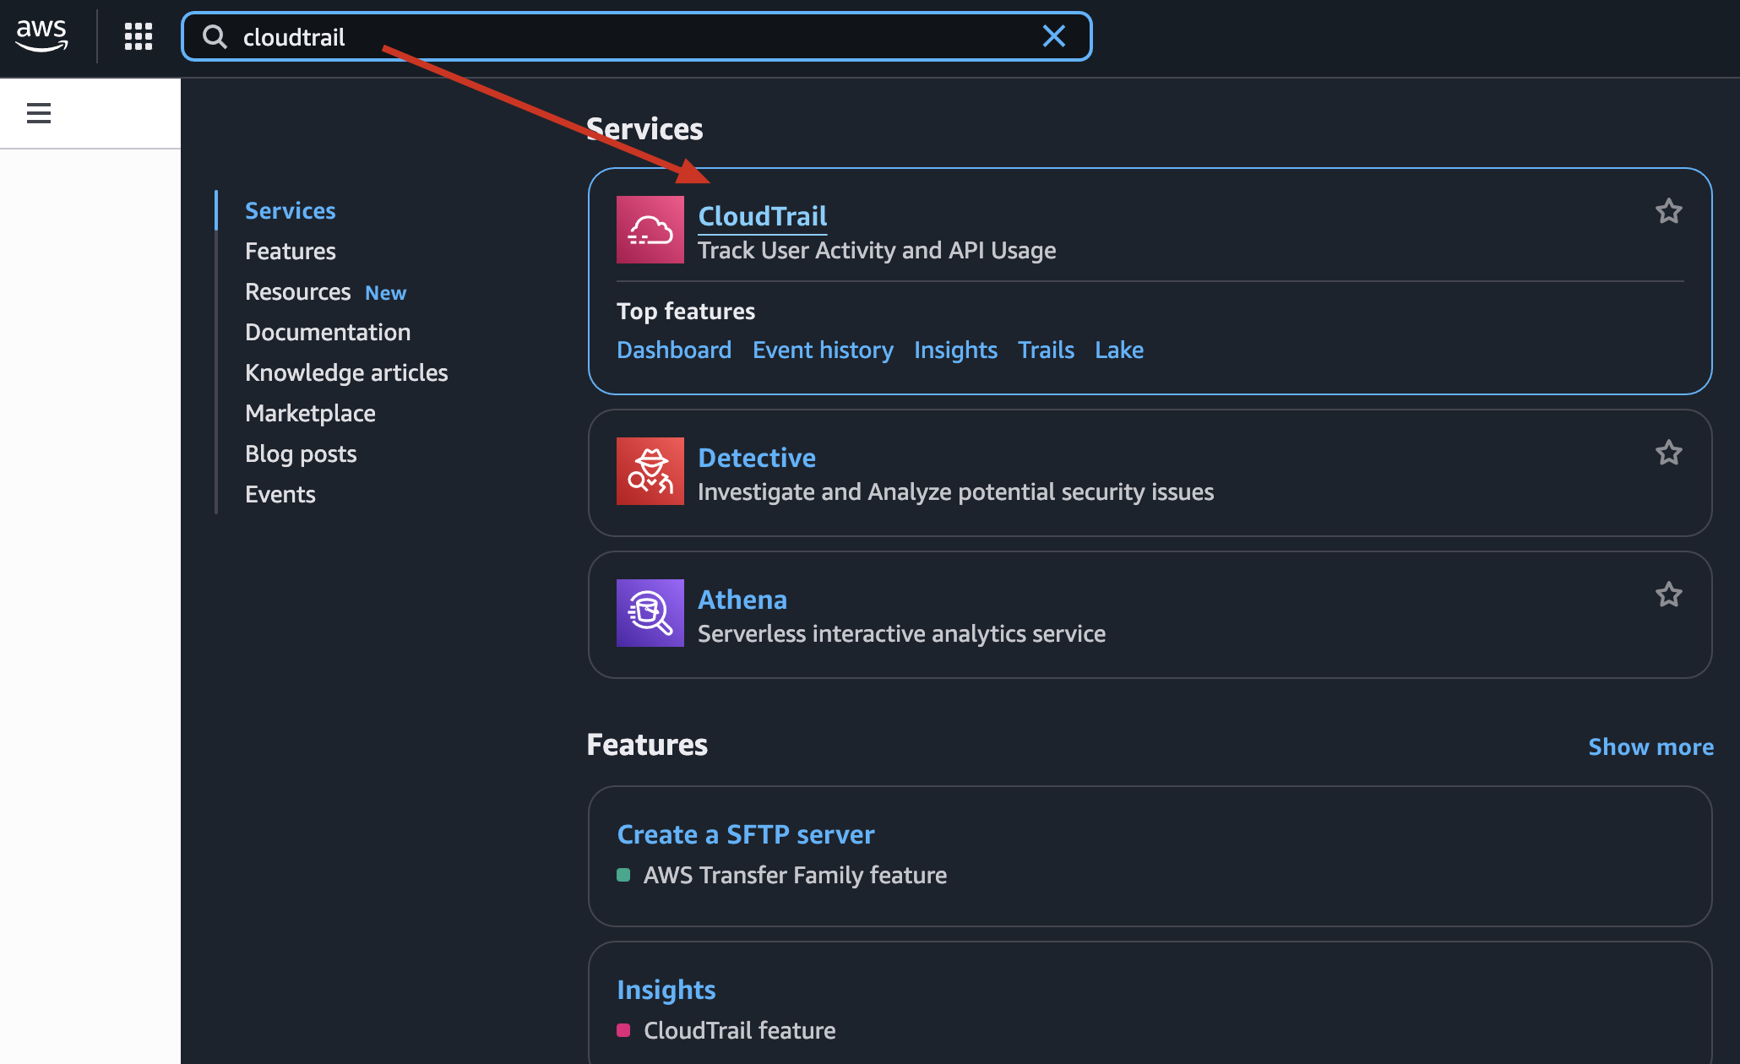This screenshot has width=1740, height=1064.
Task: Click the Detective service icon
Action: pyautogui.click(x=650, y=471)
